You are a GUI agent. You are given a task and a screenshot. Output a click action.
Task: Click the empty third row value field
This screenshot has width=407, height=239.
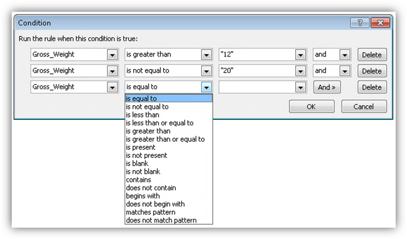coord(258,87)
